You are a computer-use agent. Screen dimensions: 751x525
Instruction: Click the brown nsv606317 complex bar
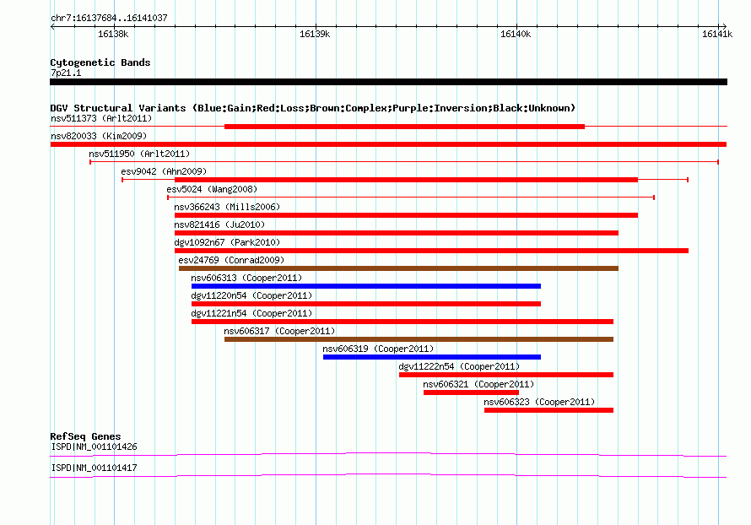pos(419,339)
